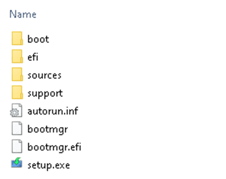Click the 'support' folder name label
This screenshot has height=179, width=226.
tap(45, 93)
